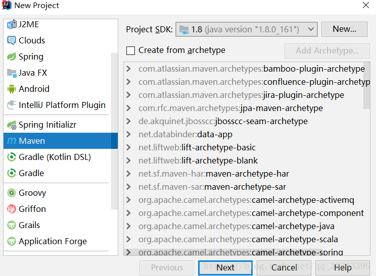Click the IntelliJ Platform Plugin icon

click(12, 105)
